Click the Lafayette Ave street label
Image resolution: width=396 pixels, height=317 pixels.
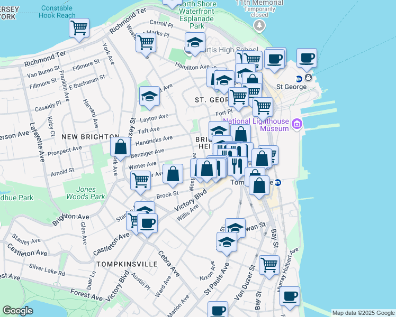[x=37, y=142]
